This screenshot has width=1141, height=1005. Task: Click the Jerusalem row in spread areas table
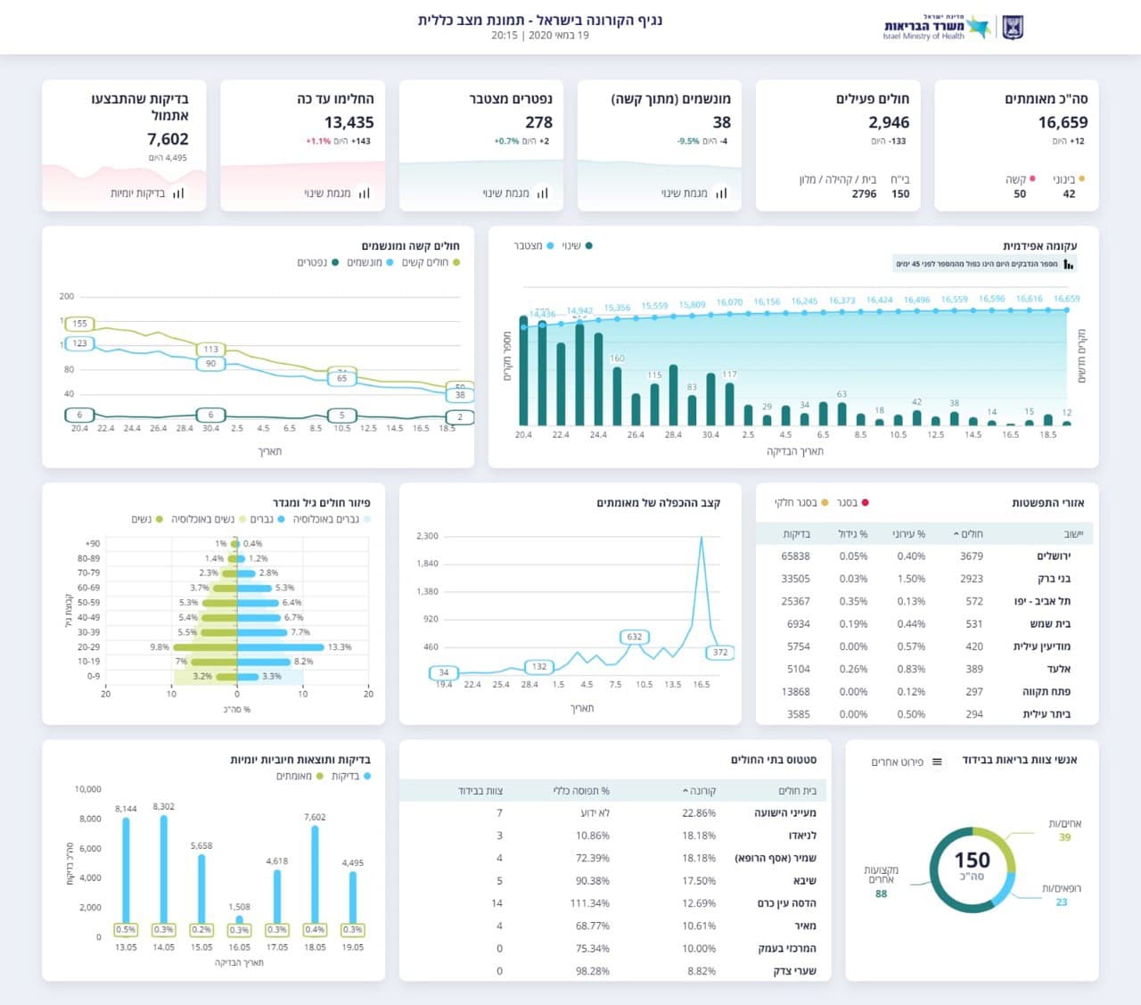(x=927, y=556)
